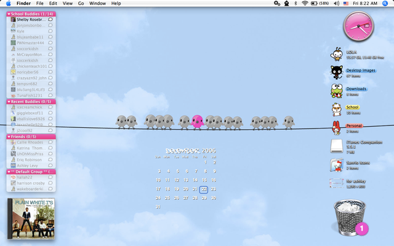Click Shelby Rosebr... buddy avatar picture
This screenshot has height=246, width=394.
coord(13,19)
